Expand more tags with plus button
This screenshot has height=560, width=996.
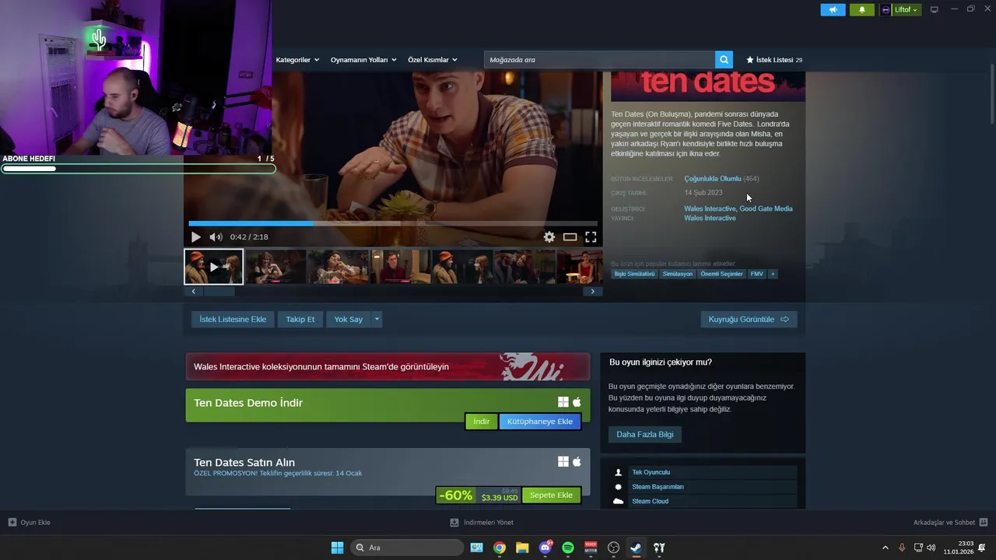(x=773, y=274)
